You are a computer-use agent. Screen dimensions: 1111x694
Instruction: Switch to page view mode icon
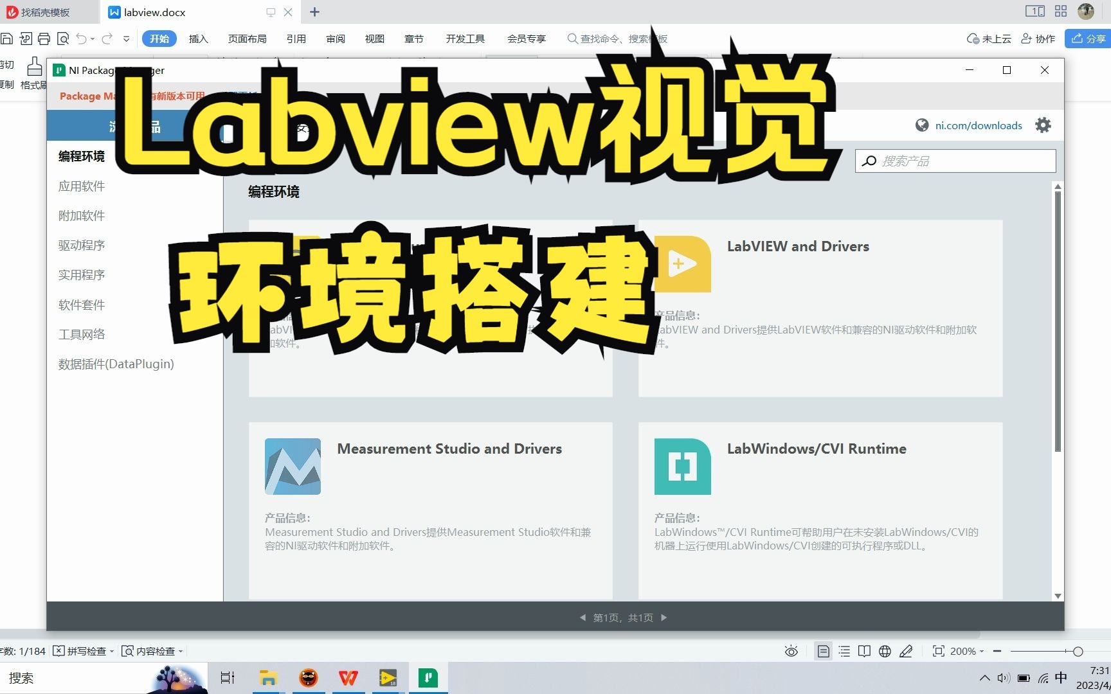click(x=823, y=652)
